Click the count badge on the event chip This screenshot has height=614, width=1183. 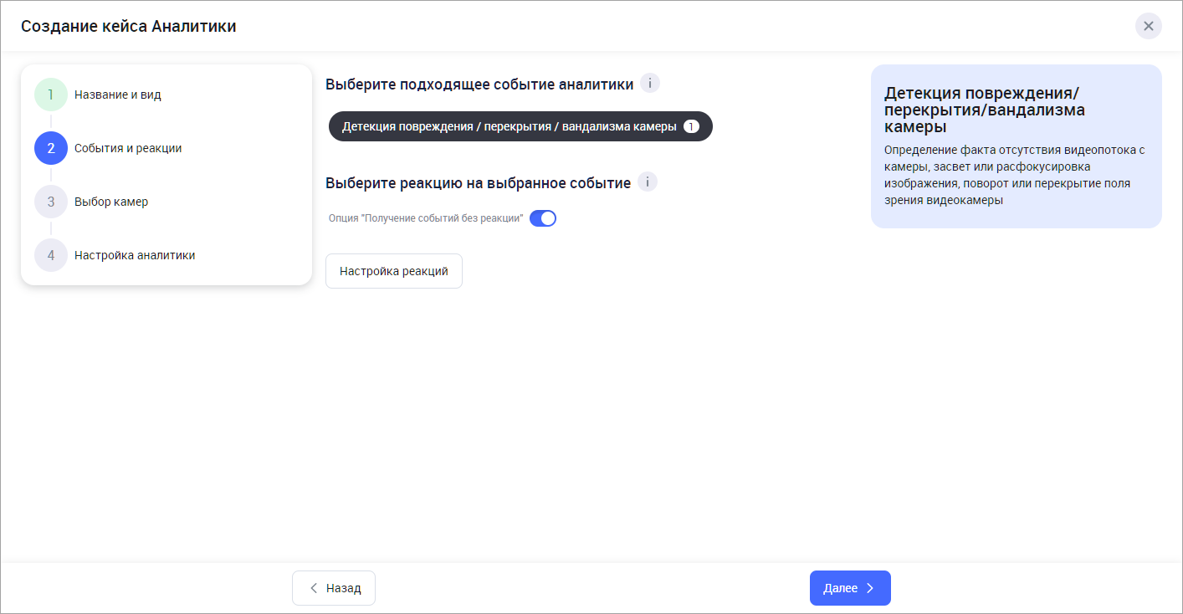pyautogui.click(x=690, y=126)
